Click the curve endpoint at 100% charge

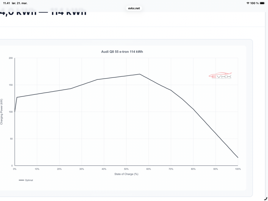pyautogui.click(x=238, y=157)
